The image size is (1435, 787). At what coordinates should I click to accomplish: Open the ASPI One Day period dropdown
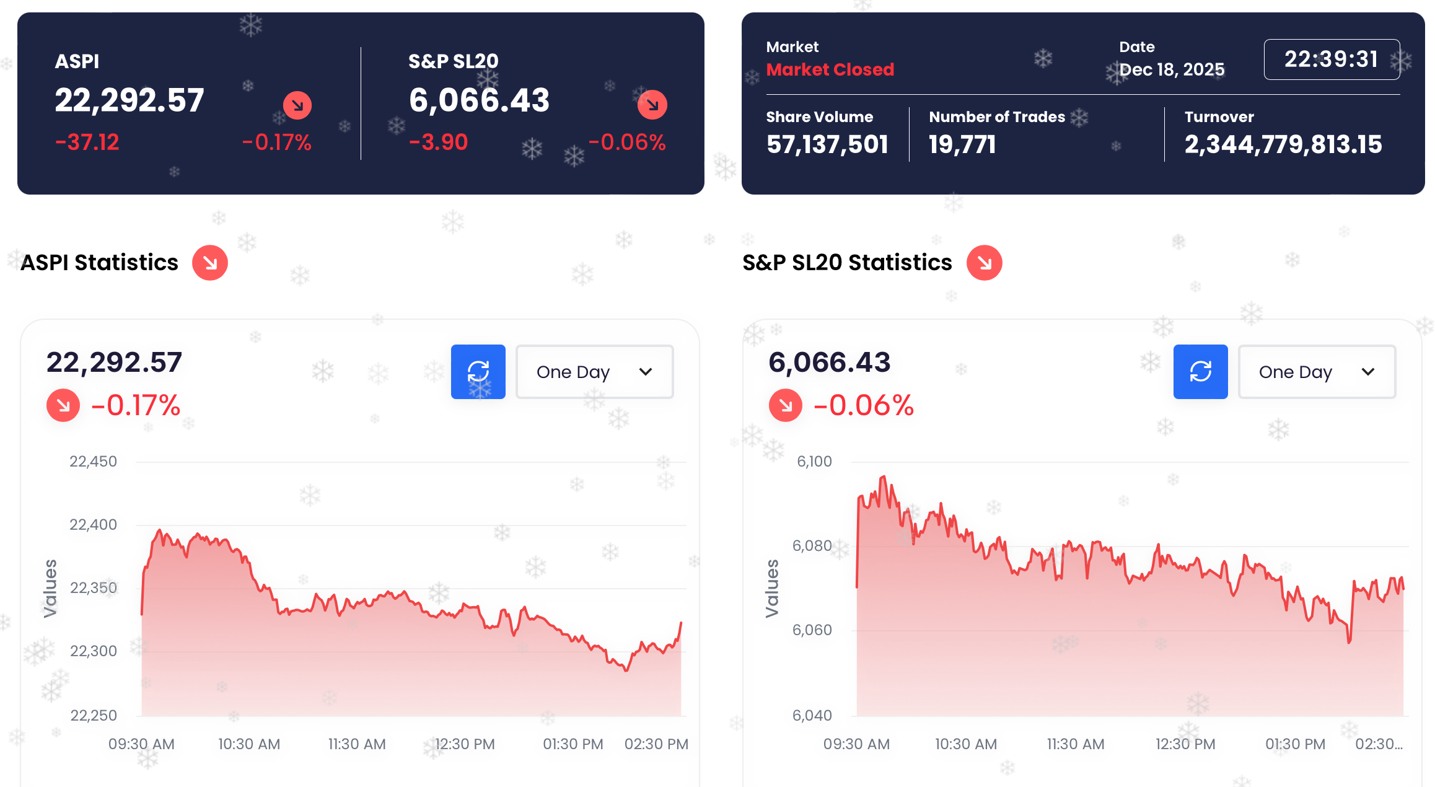[x=594, y=372]
